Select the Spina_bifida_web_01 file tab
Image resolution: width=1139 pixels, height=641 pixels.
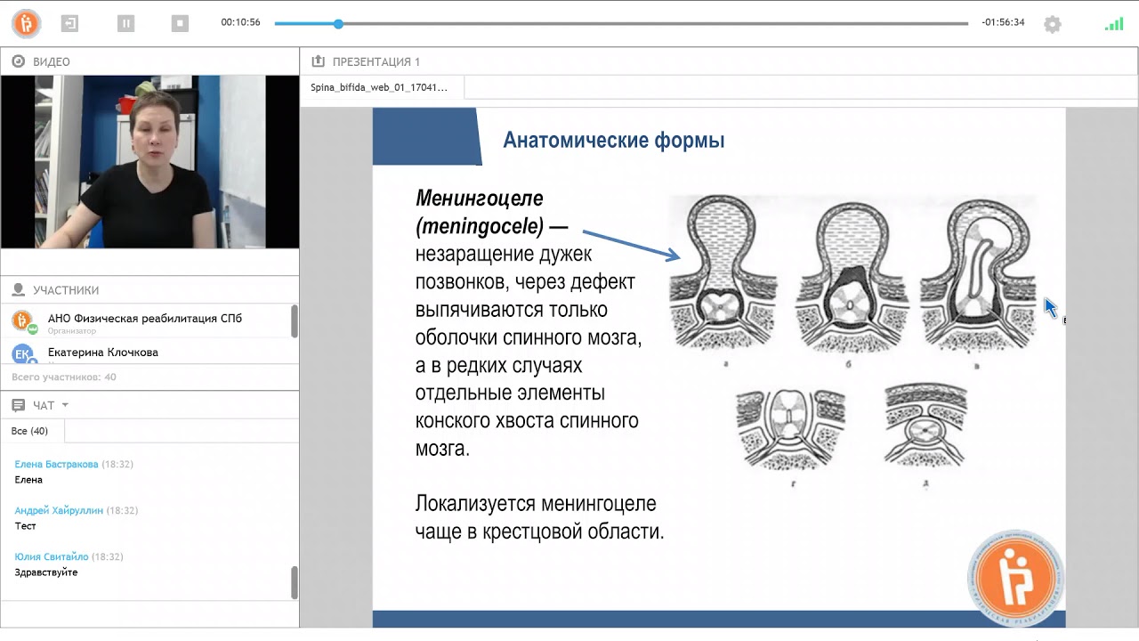click(381, 87)
